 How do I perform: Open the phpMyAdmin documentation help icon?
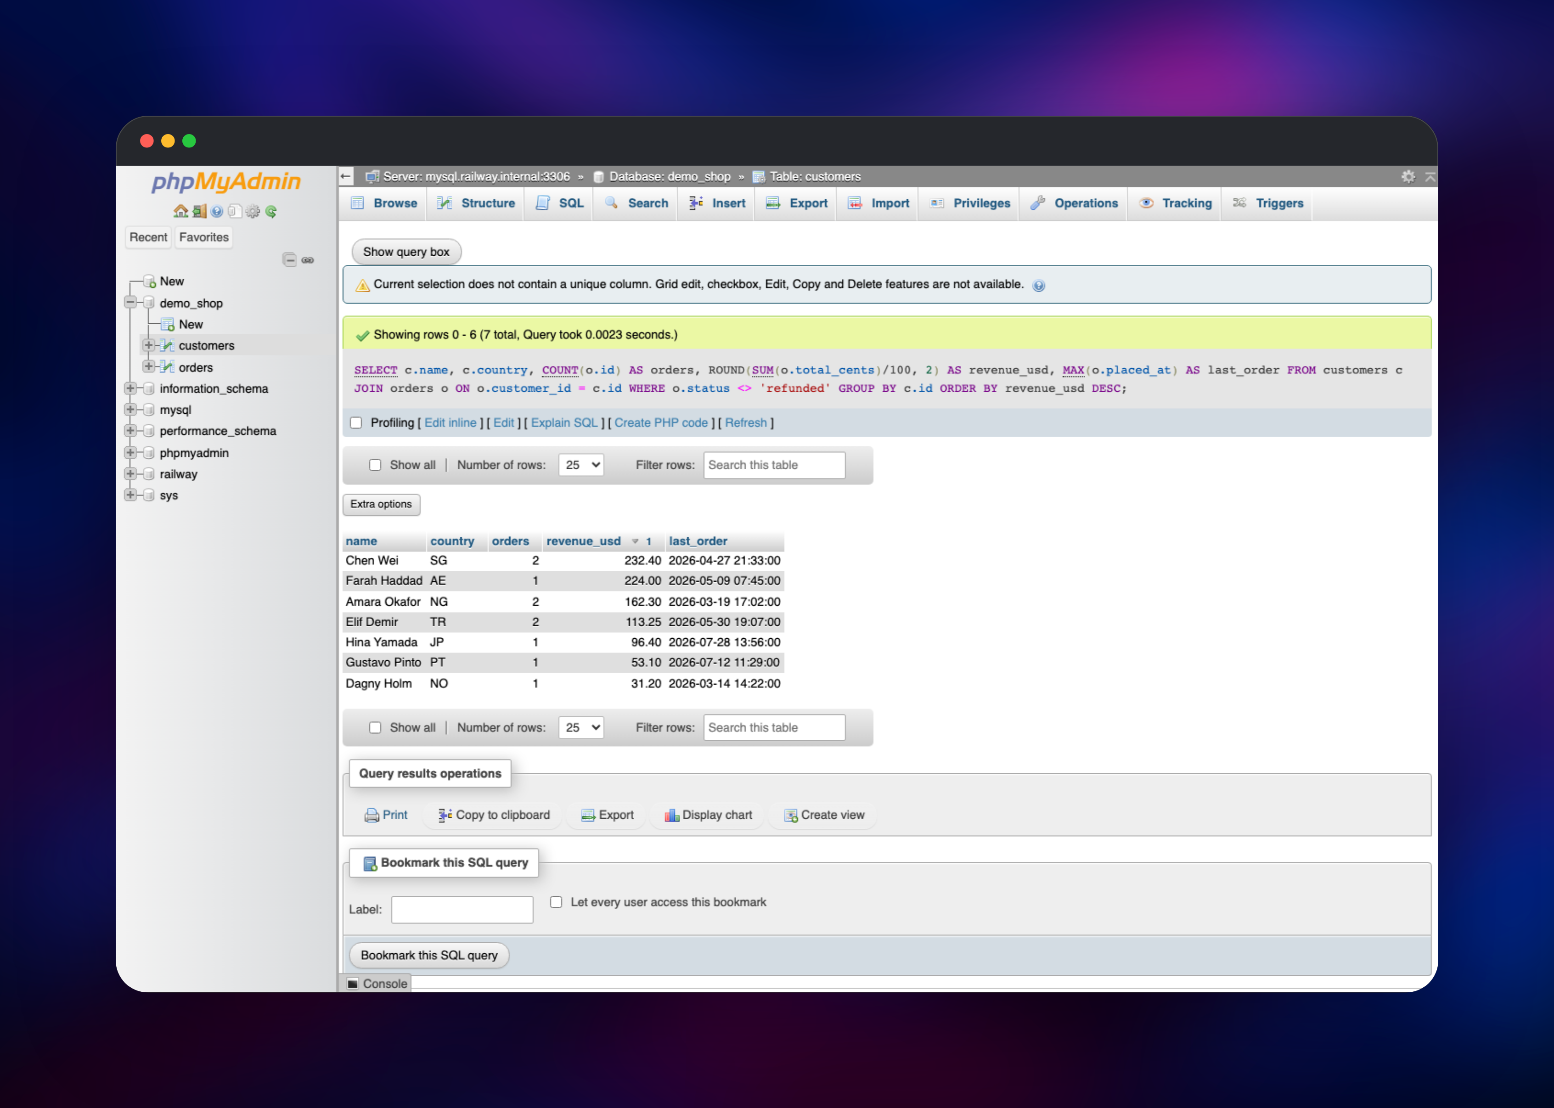pyautogui.click(x=217, y=212)
